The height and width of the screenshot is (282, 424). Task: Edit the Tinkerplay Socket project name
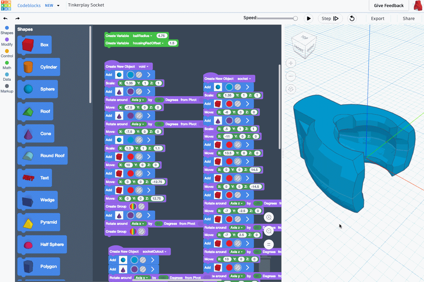tap(86, 5)
